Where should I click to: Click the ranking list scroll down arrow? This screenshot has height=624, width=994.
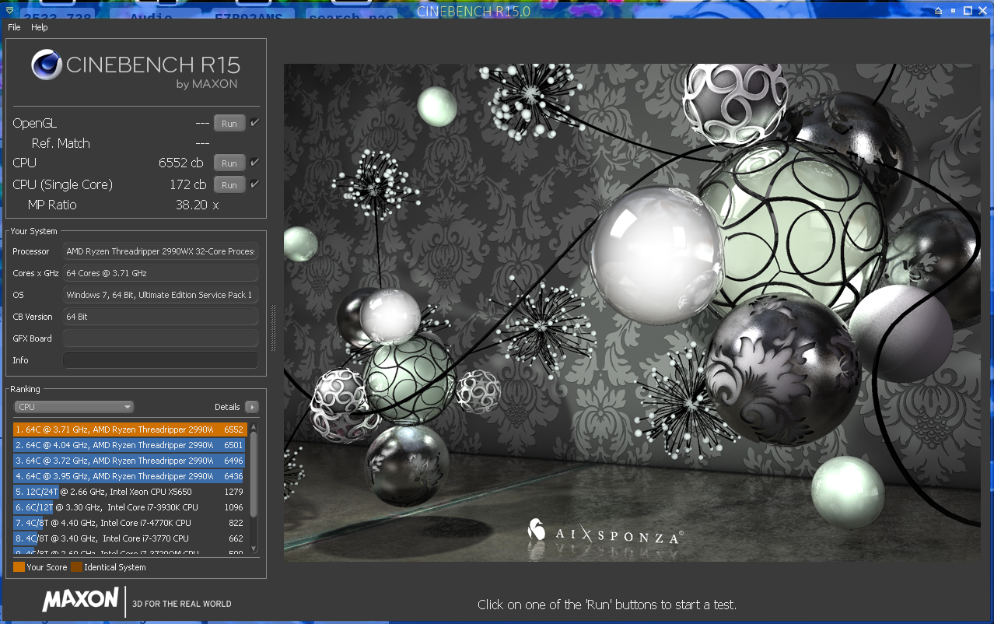point(254,549)
